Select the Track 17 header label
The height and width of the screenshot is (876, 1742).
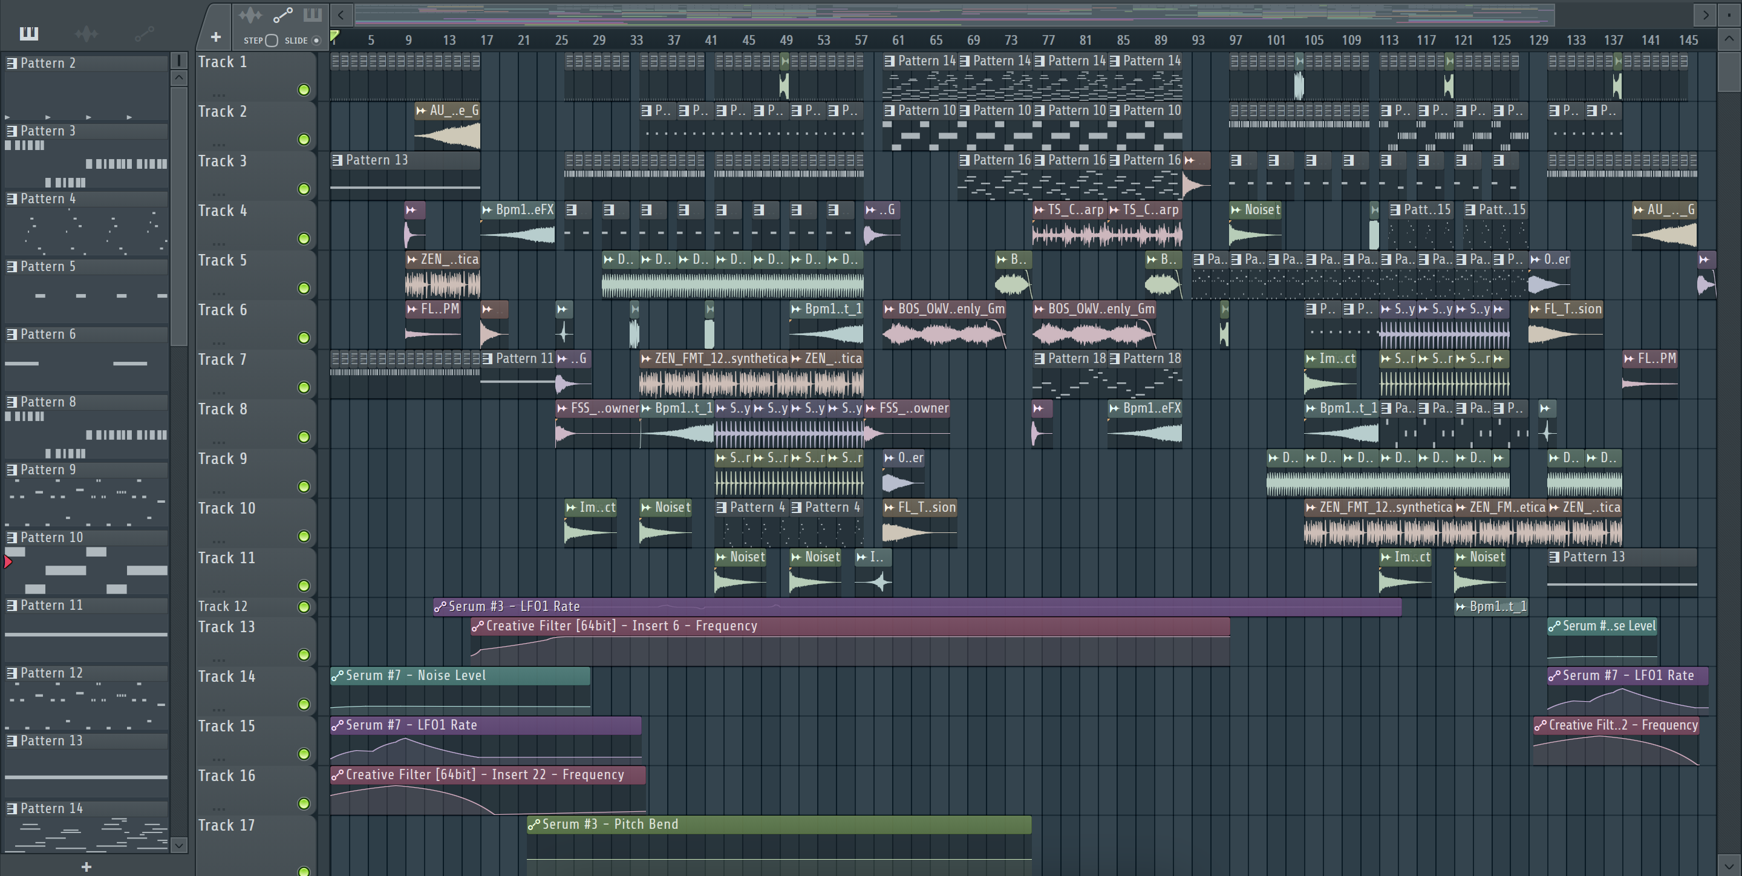227,825
